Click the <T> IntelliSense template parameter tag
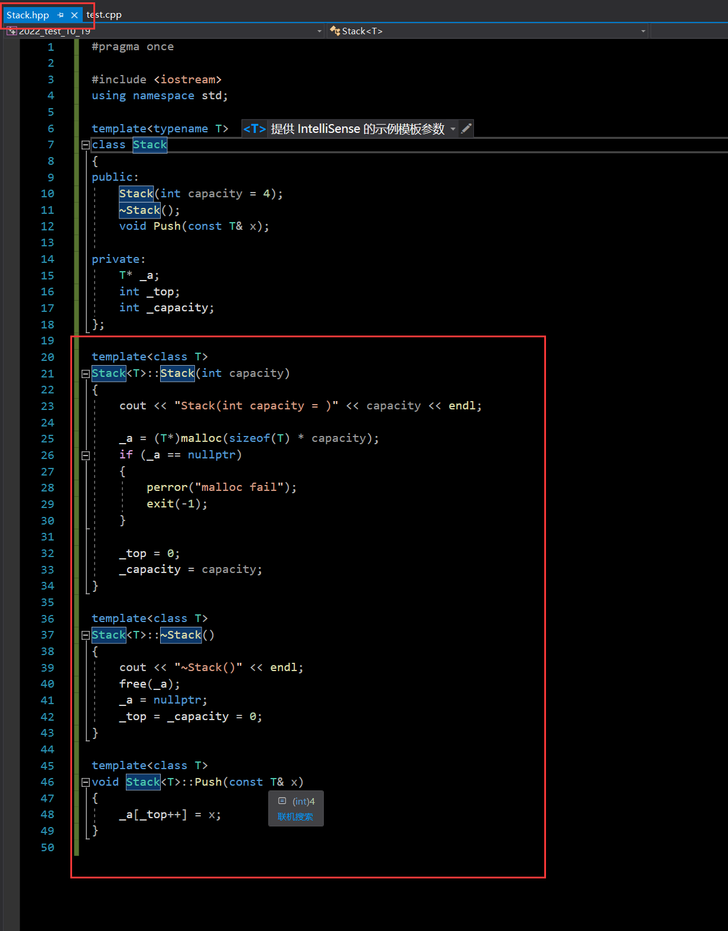The height and width of the screenshot is (931, 728). 254,129
